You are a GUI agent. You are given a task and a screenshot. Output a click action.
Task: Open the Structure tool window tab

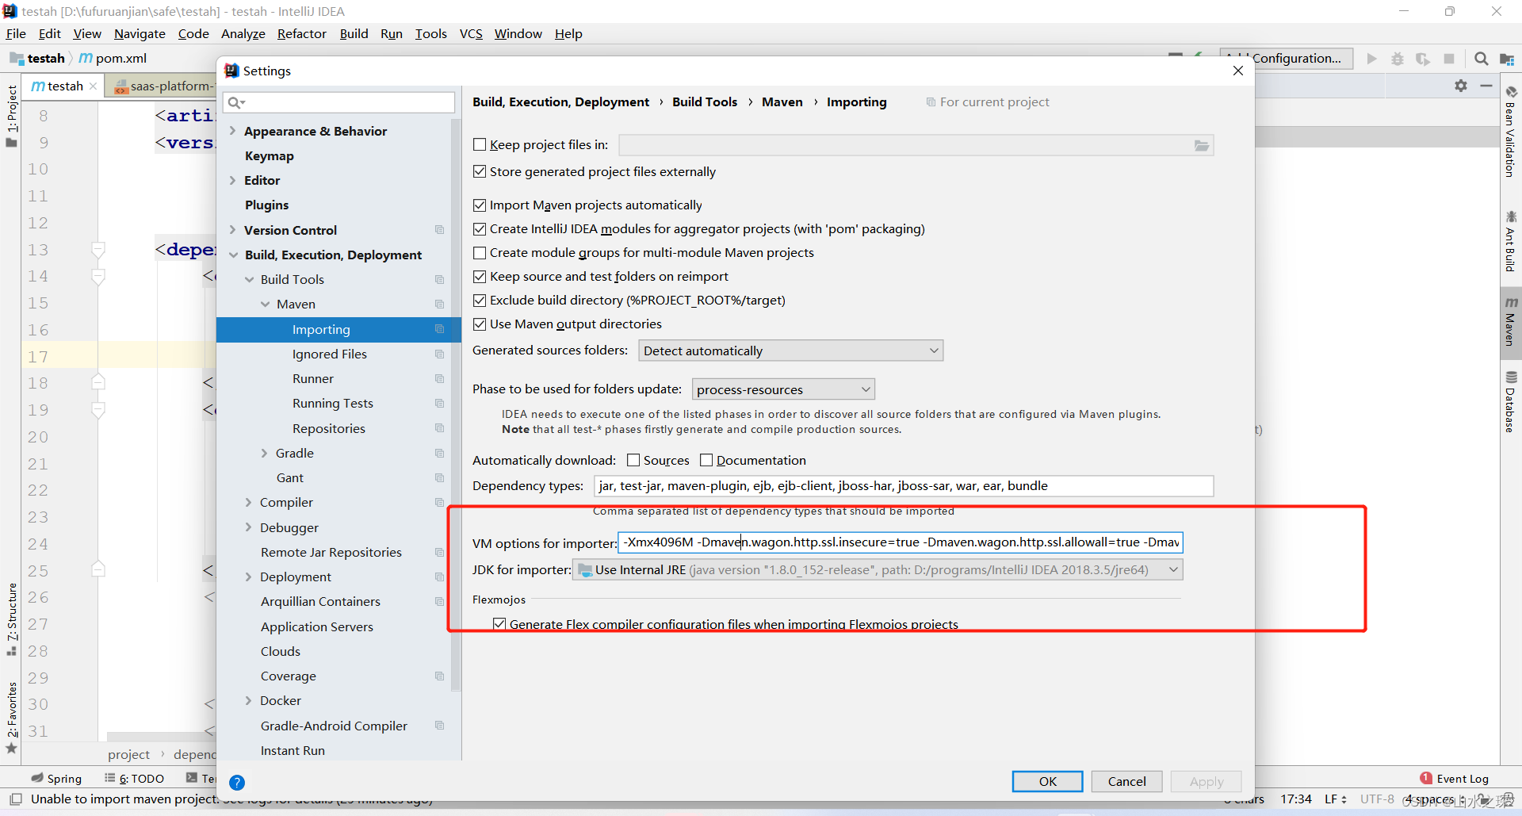(x=12, y=619)
